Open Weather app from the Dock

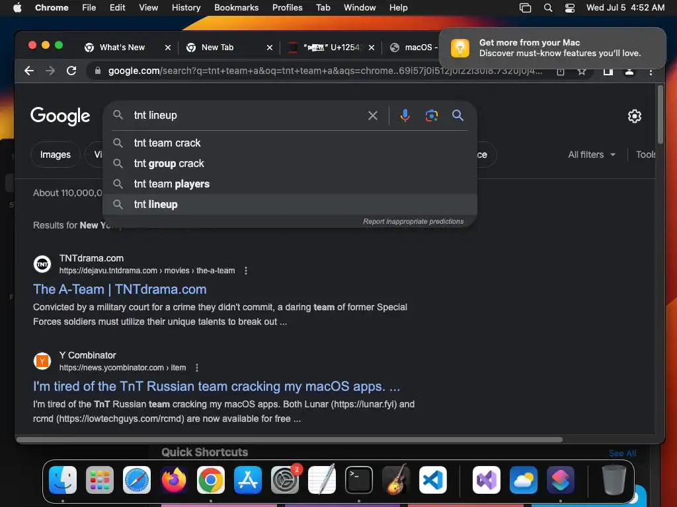tap(524, 479)
